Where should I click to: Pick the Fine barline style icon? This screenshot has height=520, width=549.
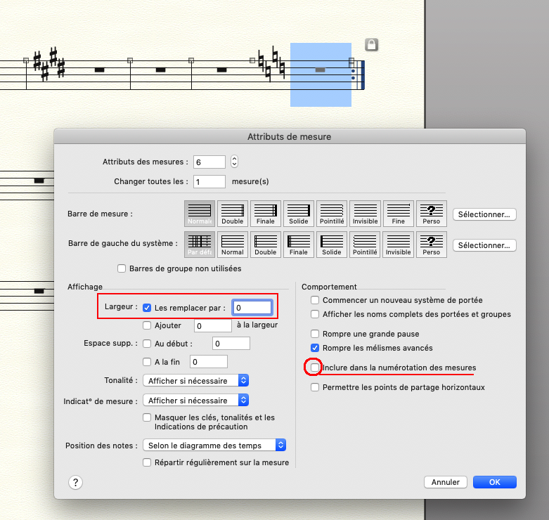click(398, 213)
